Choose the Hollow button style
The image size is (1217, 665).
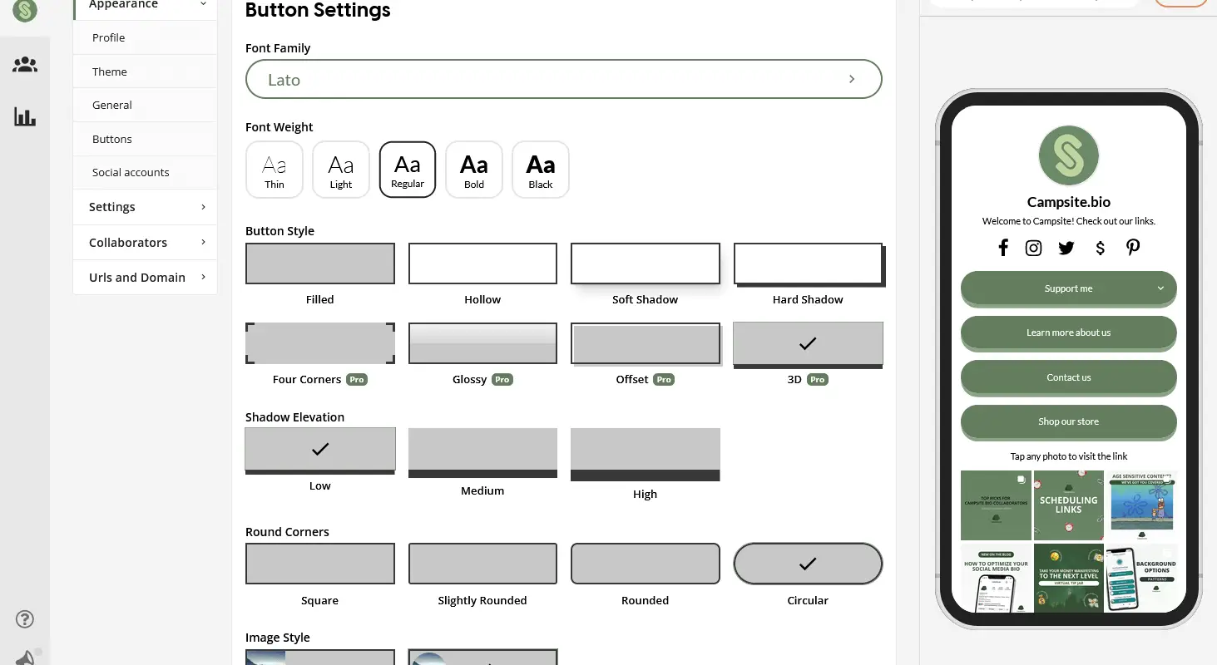click(x=482, y=264)
